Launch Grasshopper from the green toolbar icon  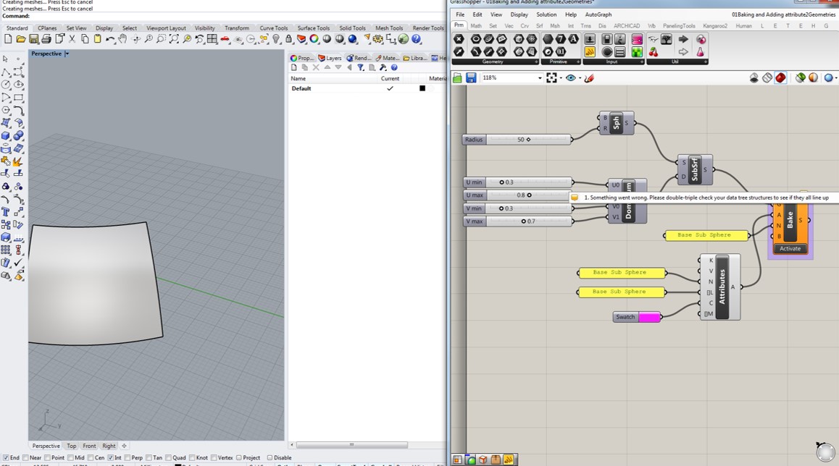coord(404,39)
